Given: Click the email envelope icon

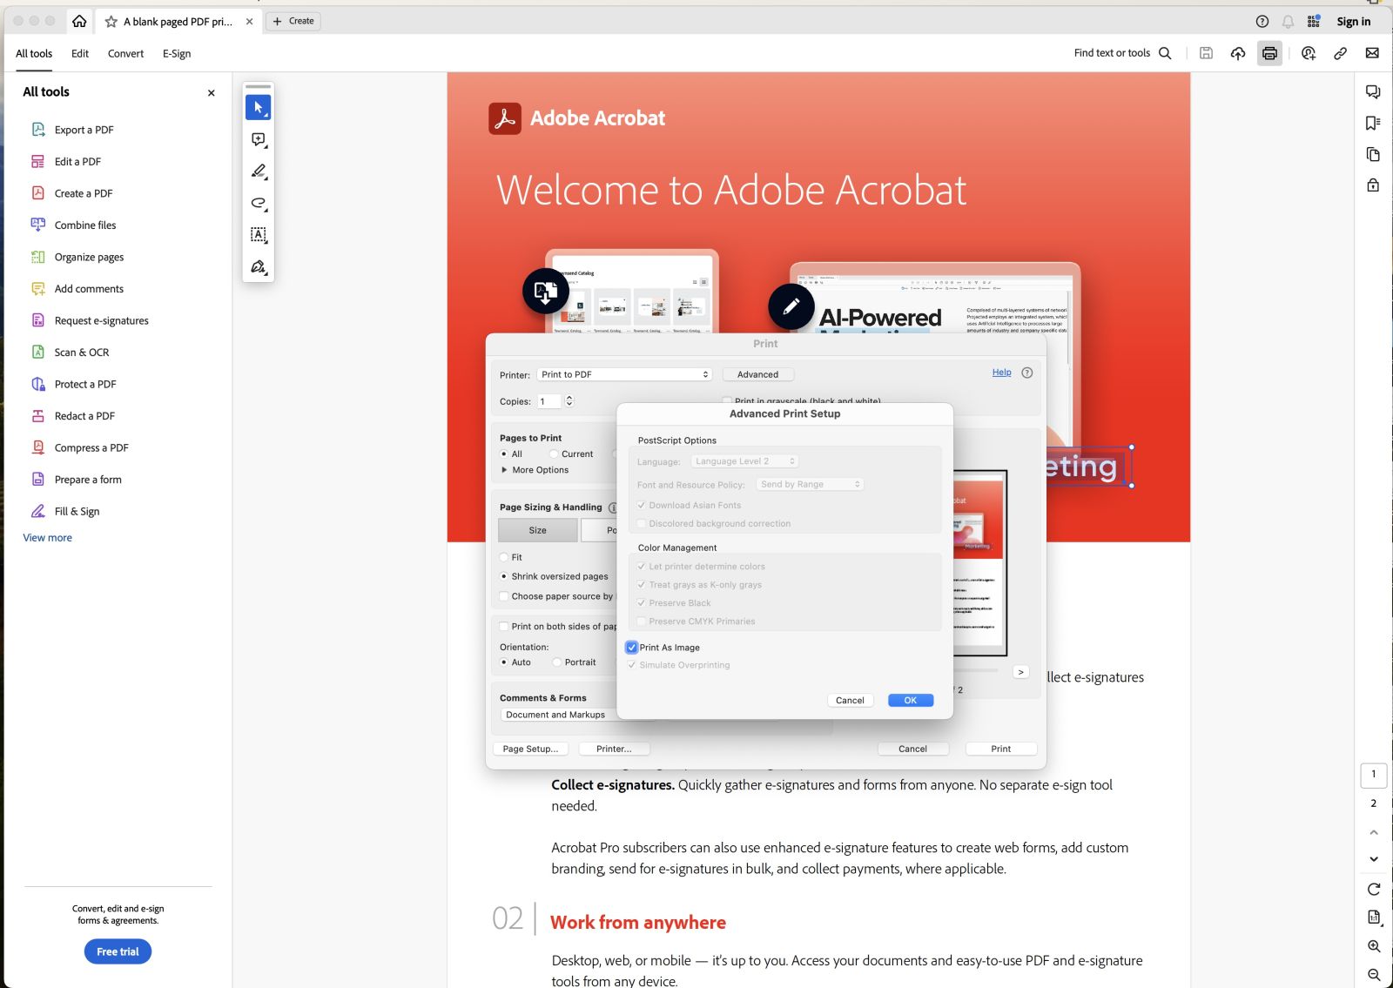Looking at the screenshot, I should tap(1372, 53).
